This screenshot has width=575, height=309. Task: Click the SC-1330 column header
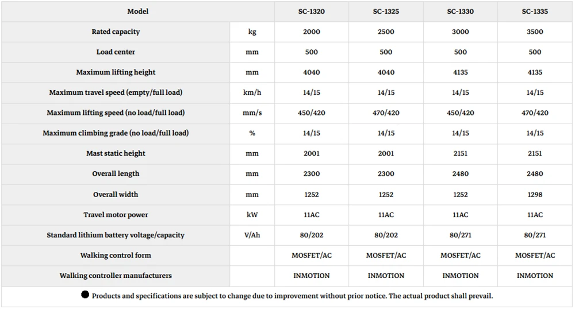coord(460,11)
